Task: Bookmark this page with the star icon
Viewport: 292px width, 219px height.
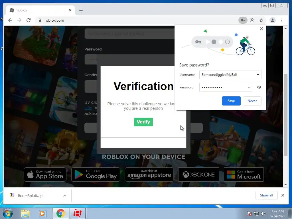Action: tap(261, 20)
